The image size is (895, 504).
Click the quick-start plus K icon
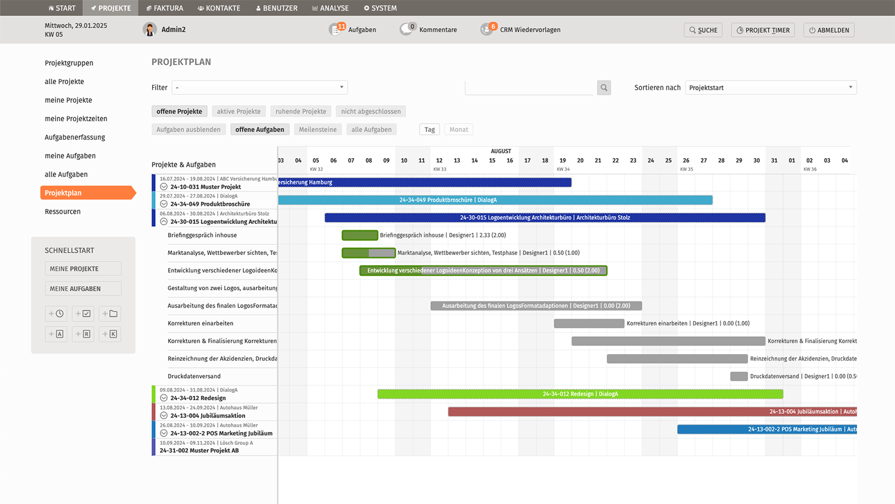point(110,334)
